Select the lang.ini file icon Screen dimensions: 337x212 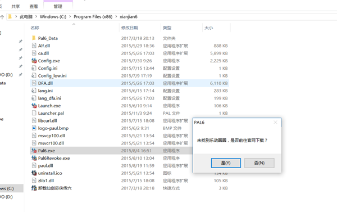[34, 91]
